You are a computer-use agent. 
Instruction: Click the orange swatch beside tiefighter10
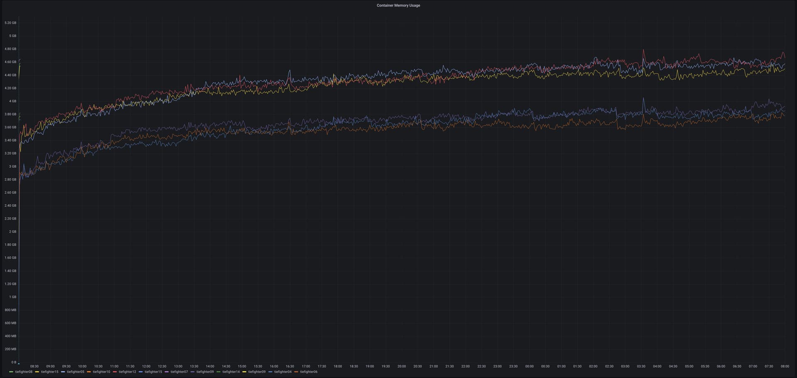coord(89,372)
